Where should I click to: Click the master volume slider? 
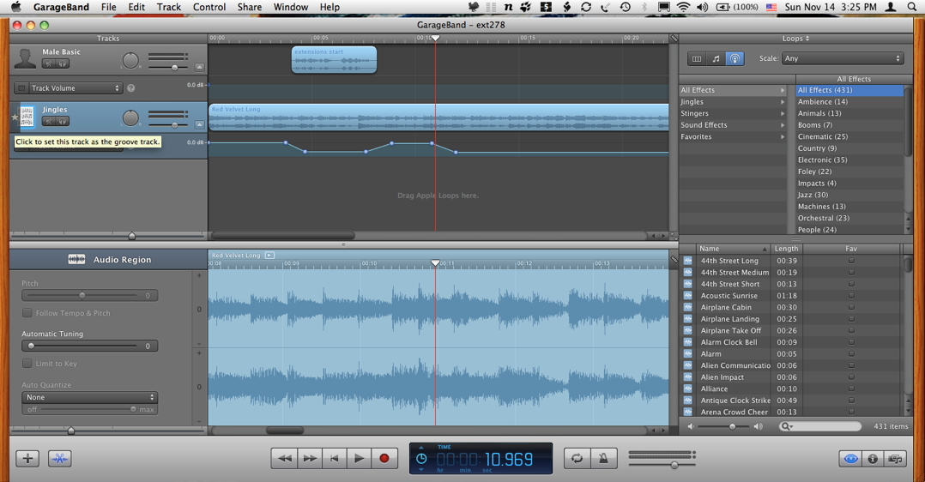coord(662,465)
